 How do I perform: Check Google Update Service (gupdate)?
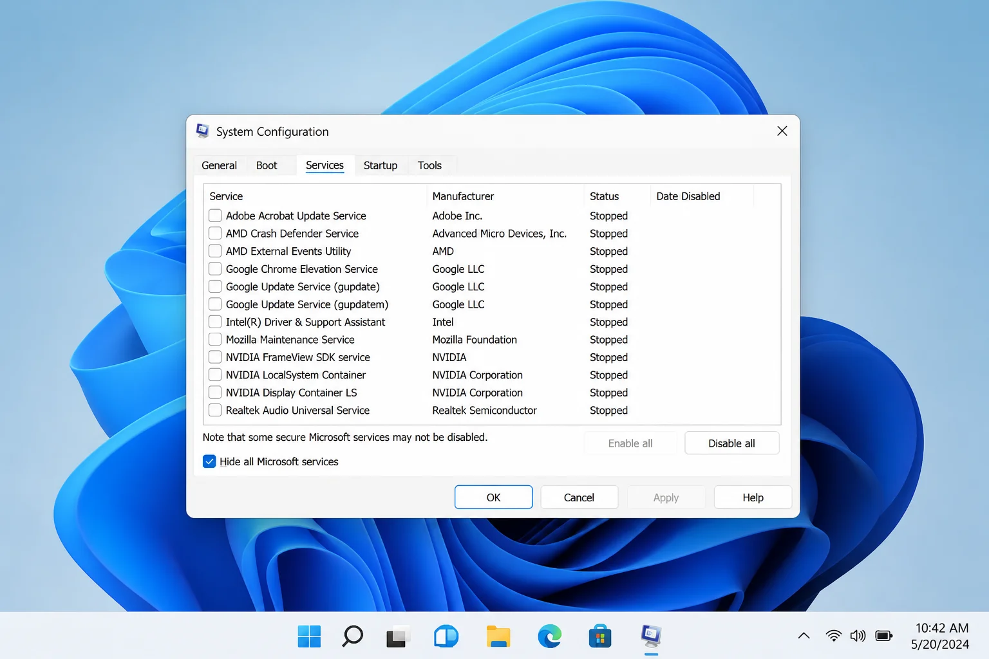(215, 286)
